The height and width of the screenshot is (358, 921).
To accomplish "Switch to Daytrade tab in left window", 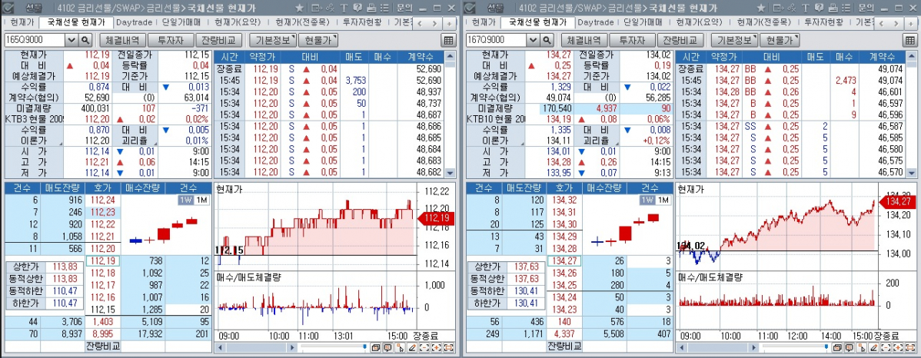I will click(134, 22).
